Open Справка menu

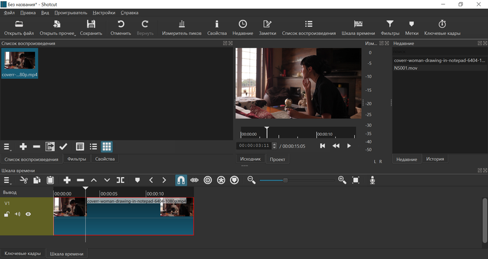pyautogui.click(x=129, y=13)
